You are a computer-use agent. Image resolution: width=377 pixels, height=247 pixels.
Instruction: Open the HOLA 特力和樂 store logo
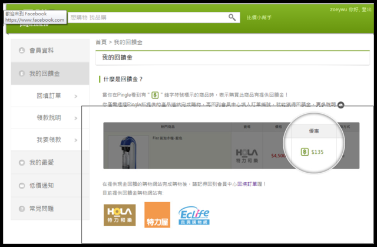pos(120,215)
